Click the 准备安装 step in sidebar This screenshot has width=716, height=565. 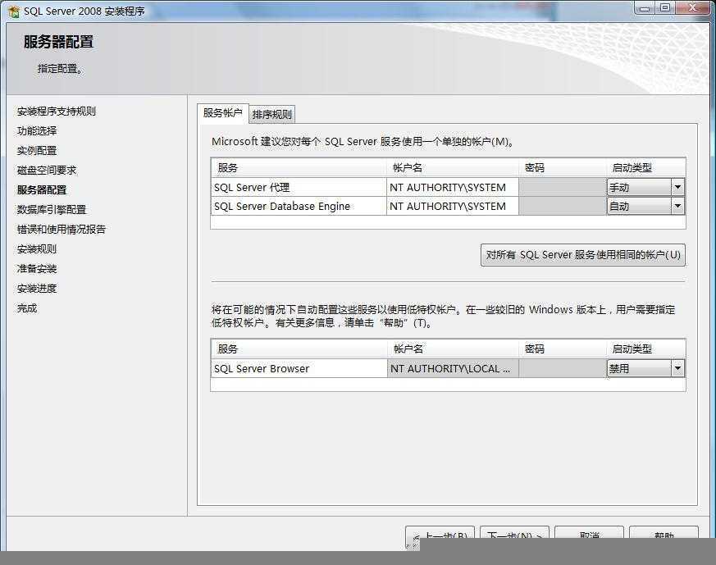(x=37, y=269)
